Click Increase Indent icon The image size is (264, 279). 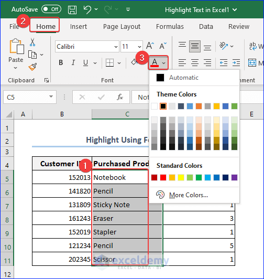pyautogui.click(x=236, y=63)
